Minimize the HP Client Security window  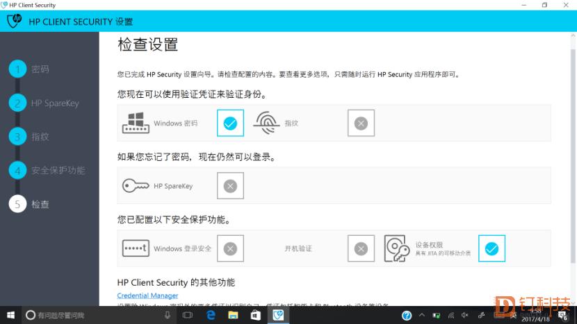click(524, 5)
